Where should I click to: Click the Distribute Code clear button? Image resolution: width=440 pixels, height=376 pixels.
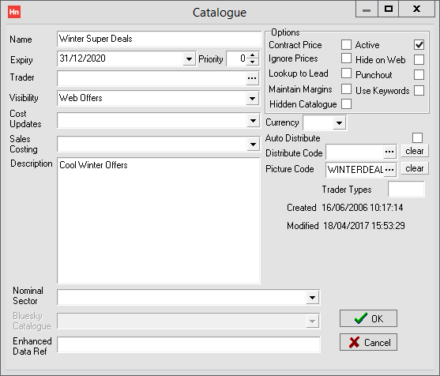click(415, 151)
